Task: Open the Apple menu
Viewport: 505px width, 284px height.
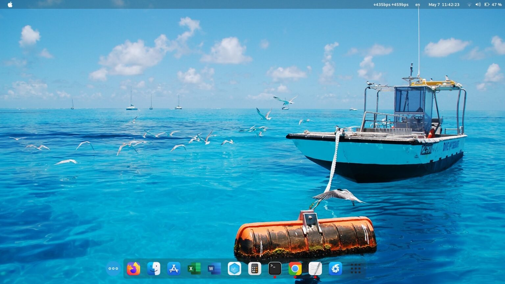Action: pyautogui.click(x=10, y=5)
